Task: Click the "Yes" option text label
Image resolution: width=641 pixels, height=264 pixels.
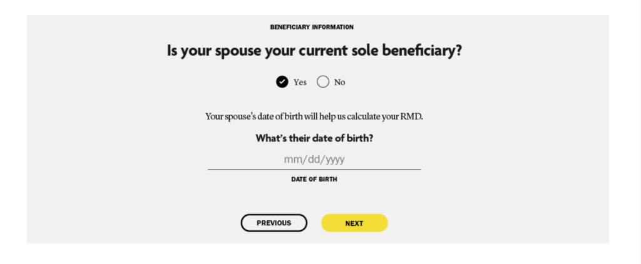Action: pos(300,83)
